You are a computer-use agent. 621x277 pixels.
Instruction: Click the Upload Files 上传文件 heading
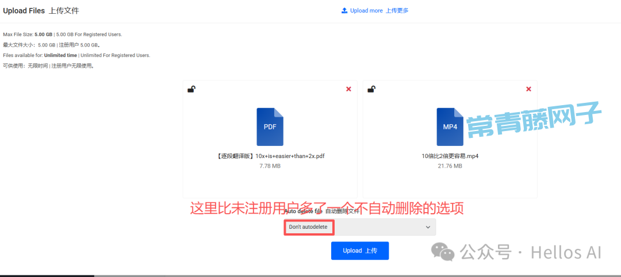41,10
